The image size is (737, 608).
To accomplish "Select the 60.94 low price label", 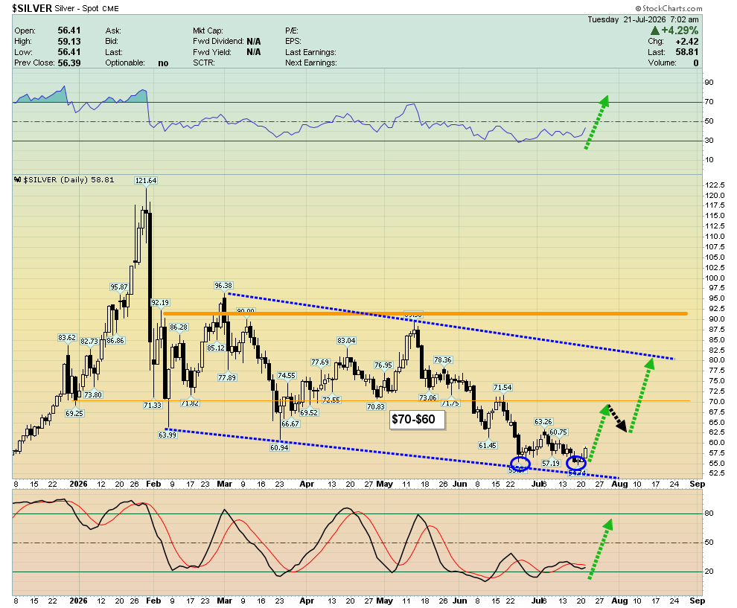I will pyautogui.click(x=279, y=447).
